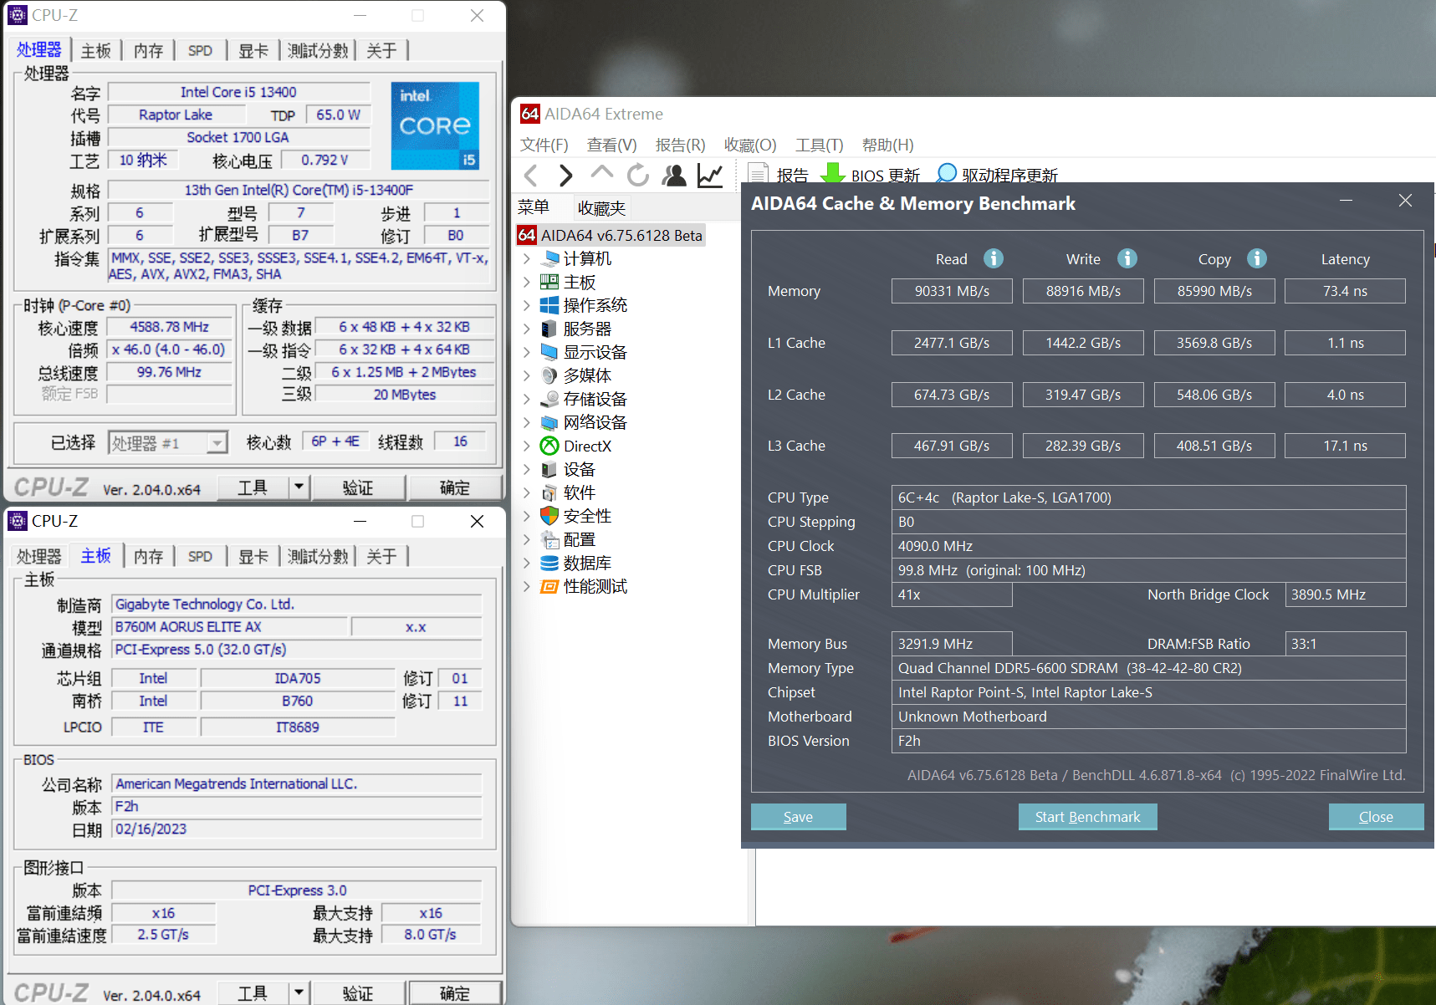The width and height of the screenshot is (1436, 1005).
Task: Click Save button in benchmark window
Action: click(798, 817)
